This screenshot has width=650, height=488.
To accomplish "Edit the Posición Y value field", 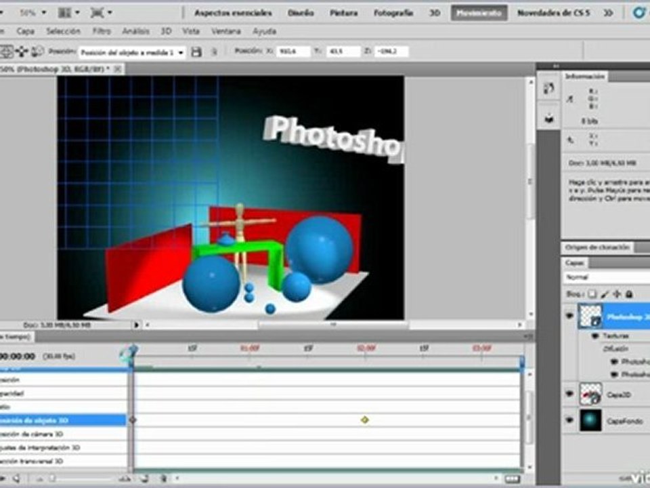I will click(x=344, y=52).
